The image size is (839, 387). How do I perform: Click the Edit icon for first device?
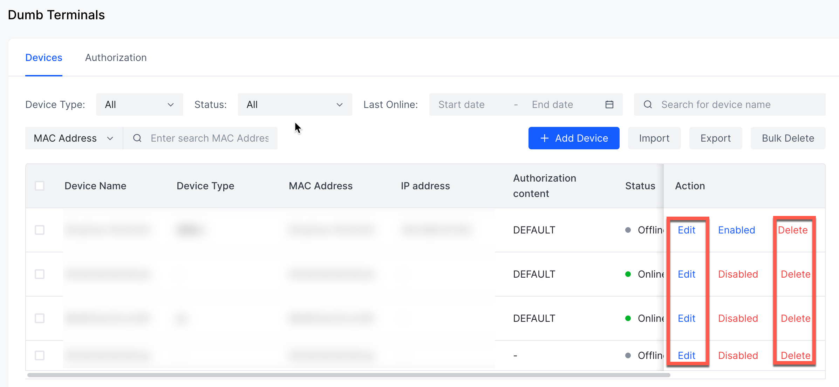click(685, 230)
